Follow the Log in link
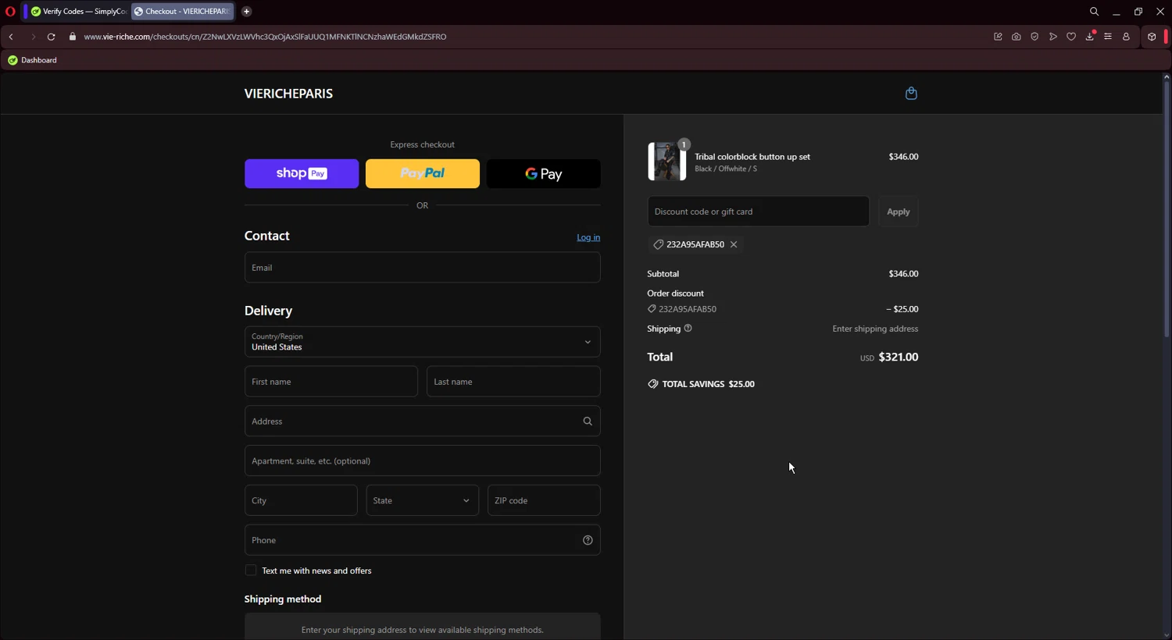 pyautogui.click(x=588, y=237)
